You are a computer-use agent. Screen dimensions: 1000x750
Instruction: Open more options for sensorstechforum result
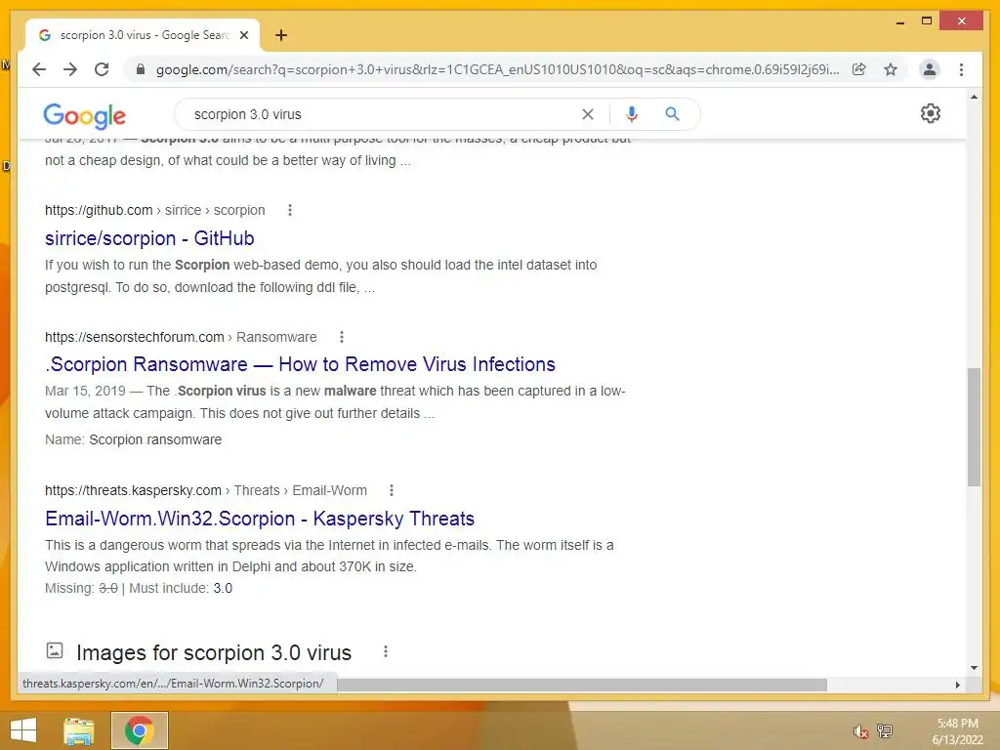341,337
